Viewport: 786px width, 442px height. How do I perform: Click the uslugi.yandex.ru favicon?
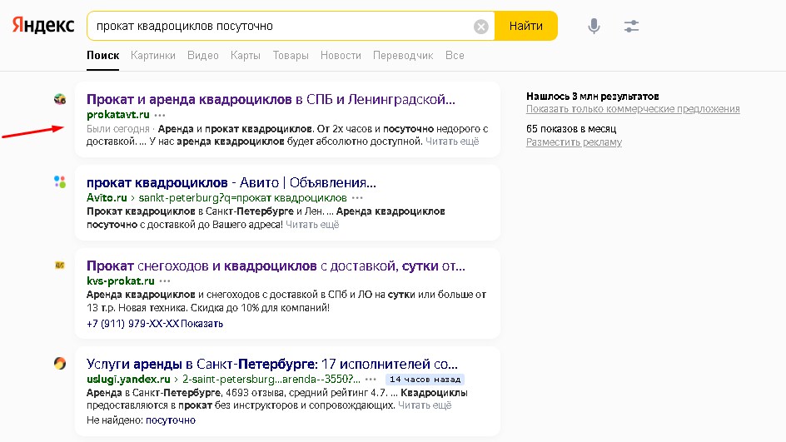(60, 363)
